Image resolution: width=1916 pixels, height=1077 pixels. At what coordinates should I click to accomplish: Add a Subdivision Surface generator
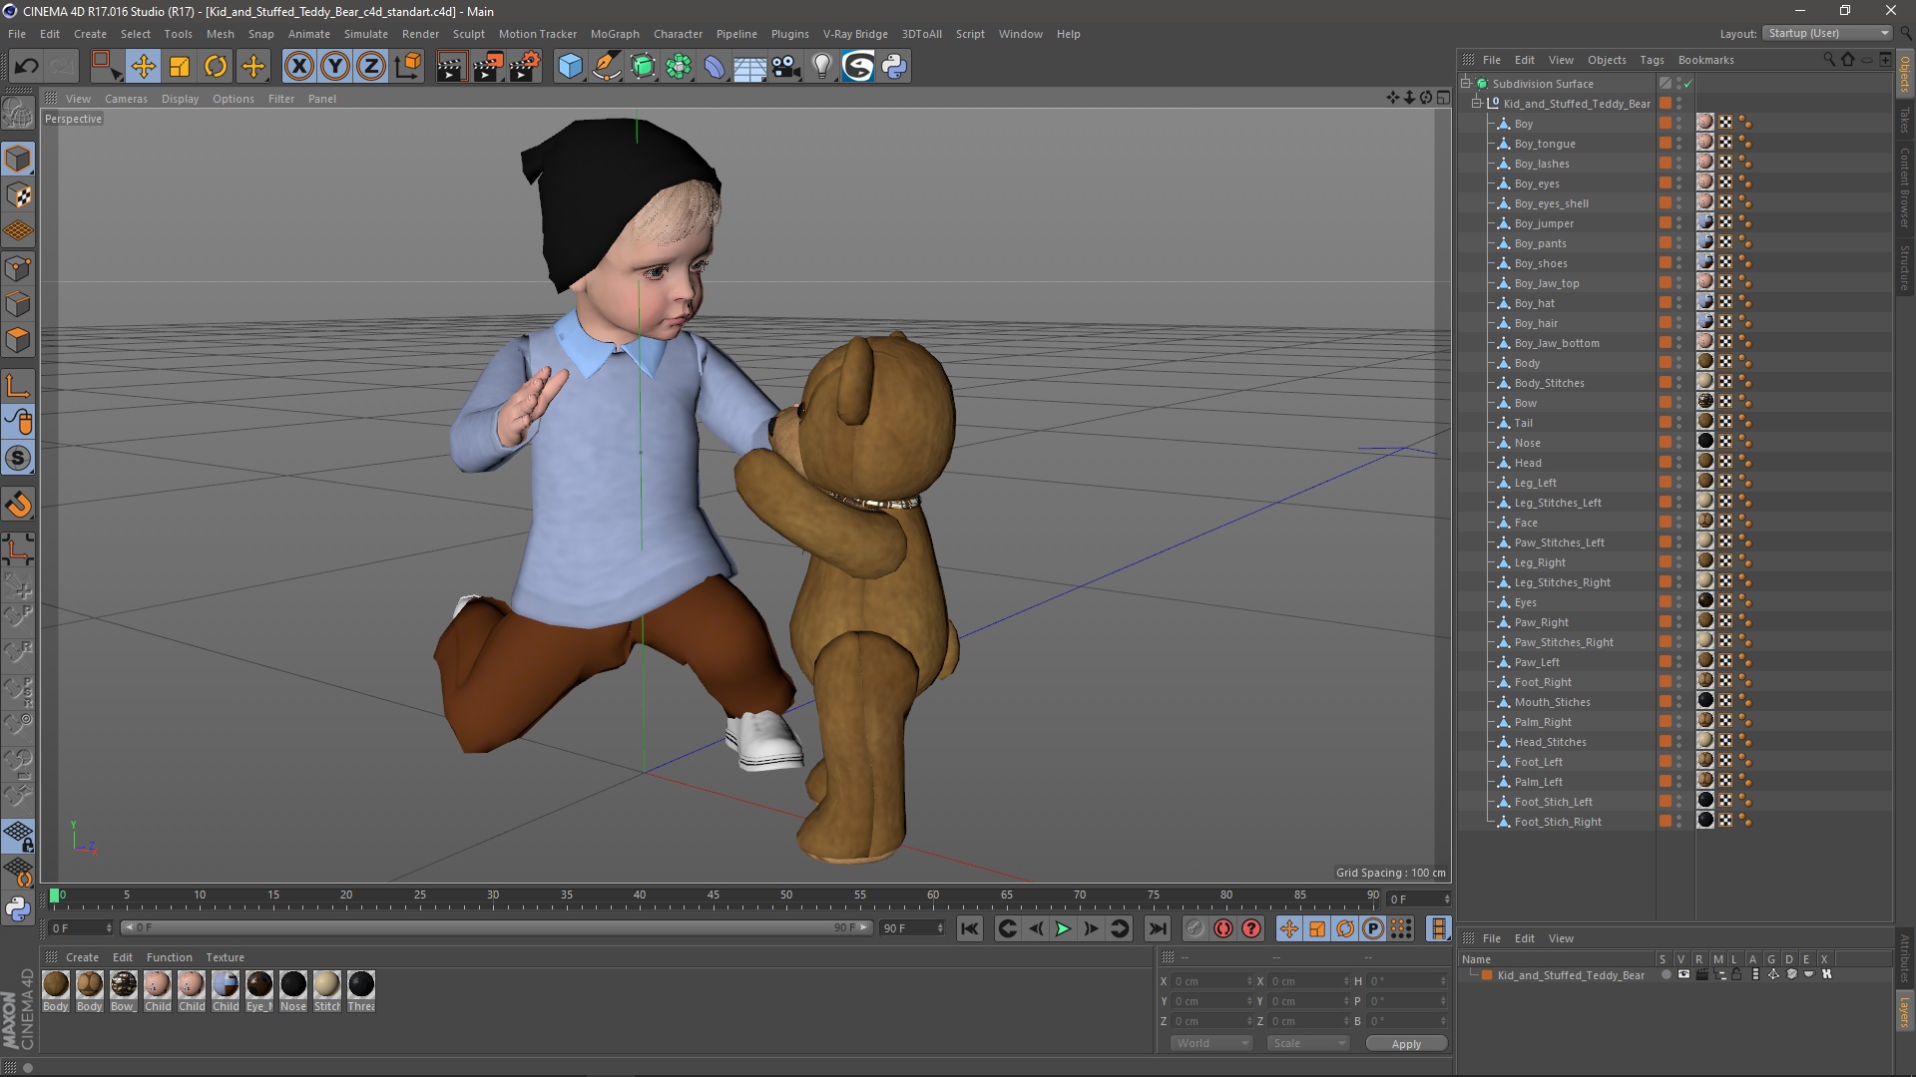click(x=644, y=67)
